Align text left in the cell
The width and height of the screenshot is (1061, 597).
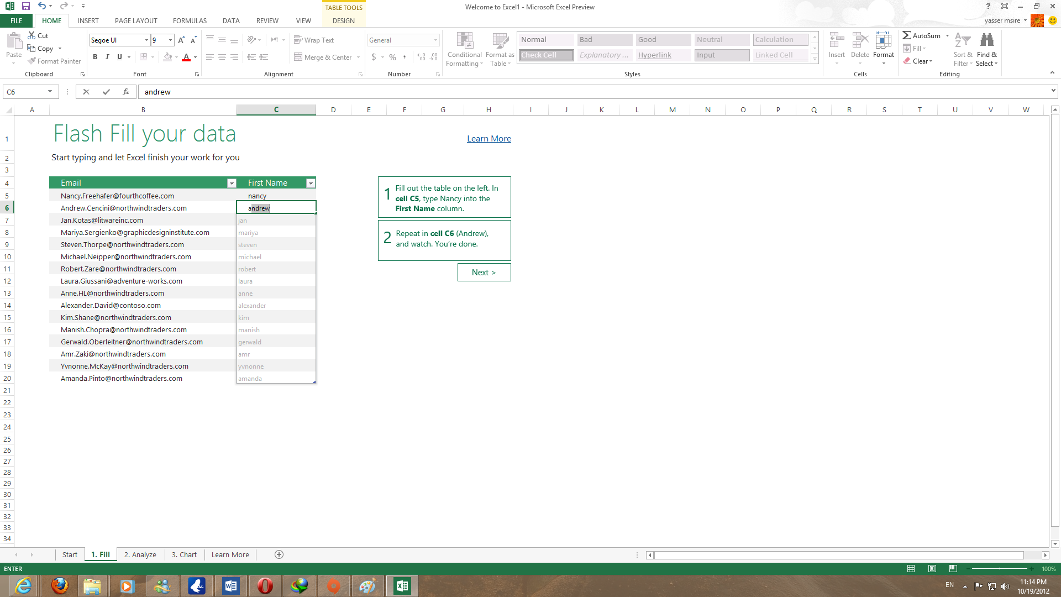point(210,57)
